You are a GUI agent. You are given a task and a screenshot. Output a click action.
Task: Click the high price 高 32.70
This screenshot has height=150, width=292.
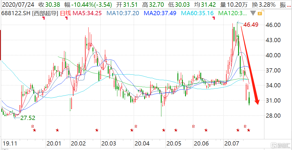(153, 5)
